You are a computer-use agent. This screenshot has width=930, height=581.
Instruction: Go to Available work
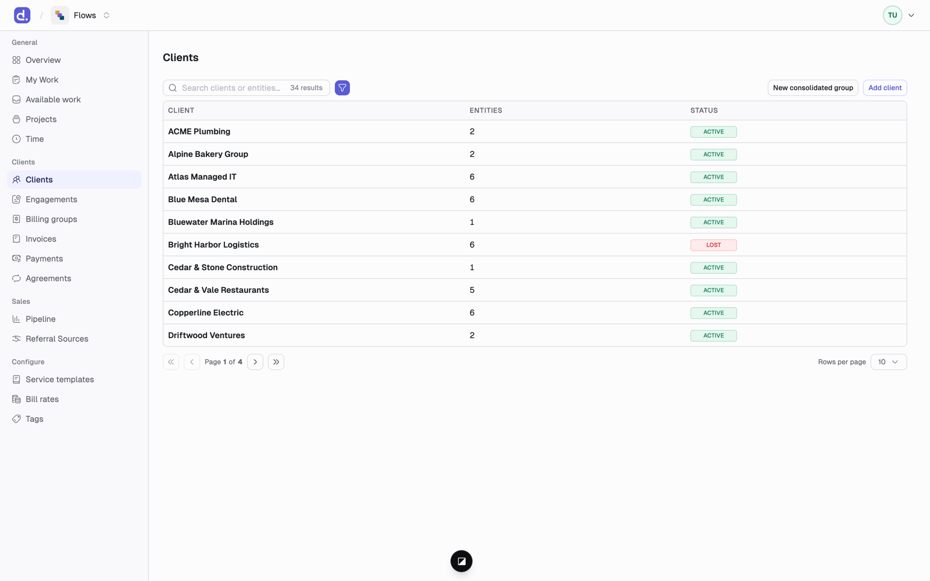74,99
